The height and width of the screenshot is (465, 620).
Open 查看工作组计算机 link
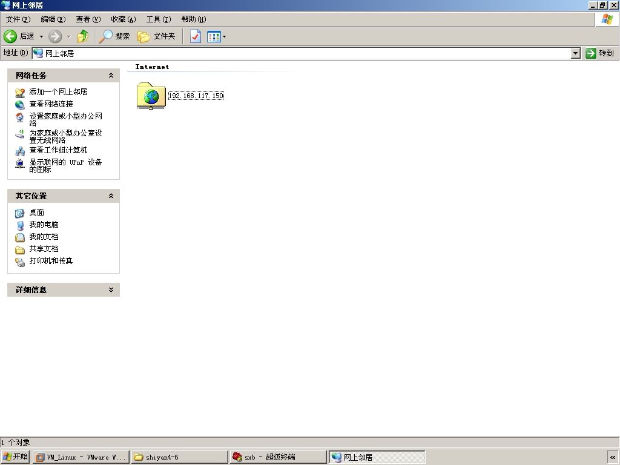coord(58,150)
